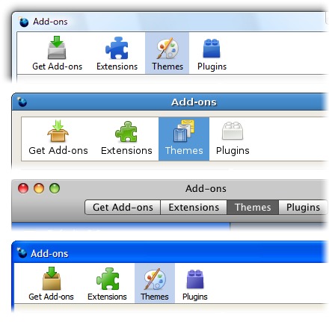329x322 pixels.
Task: Open the green puzzle Extensions in Linux window
Action: [x=126, y=138]
